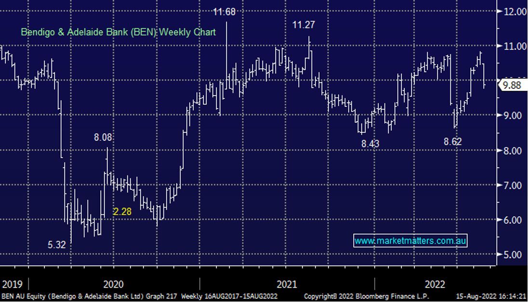The height and width of the screenshot is (302, 528).
Task: Select the 2021 year label on the time axis
Action: coord(287,284)
